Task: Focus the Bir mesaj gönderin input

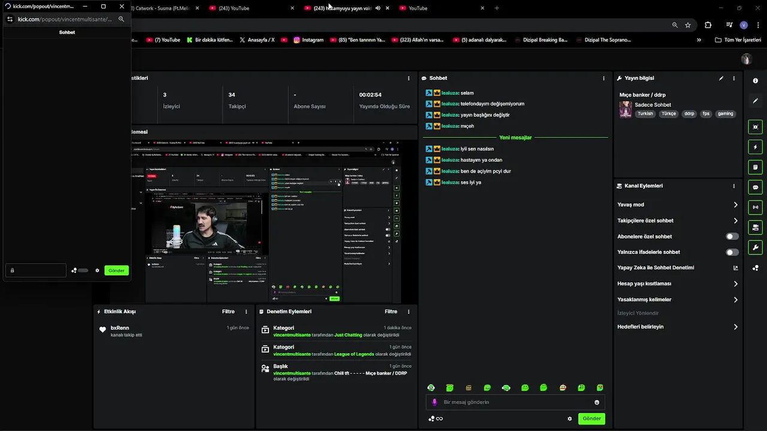Action: click(515, 402)
